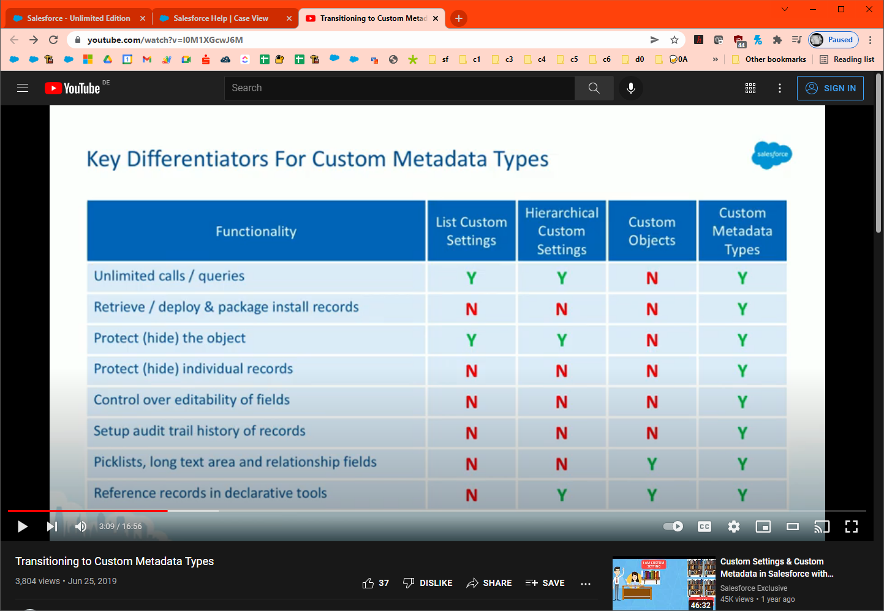Screen dimensions: 884x611
Task: Switch to Salesforce Help Case View tab
Action: [221, 18]
